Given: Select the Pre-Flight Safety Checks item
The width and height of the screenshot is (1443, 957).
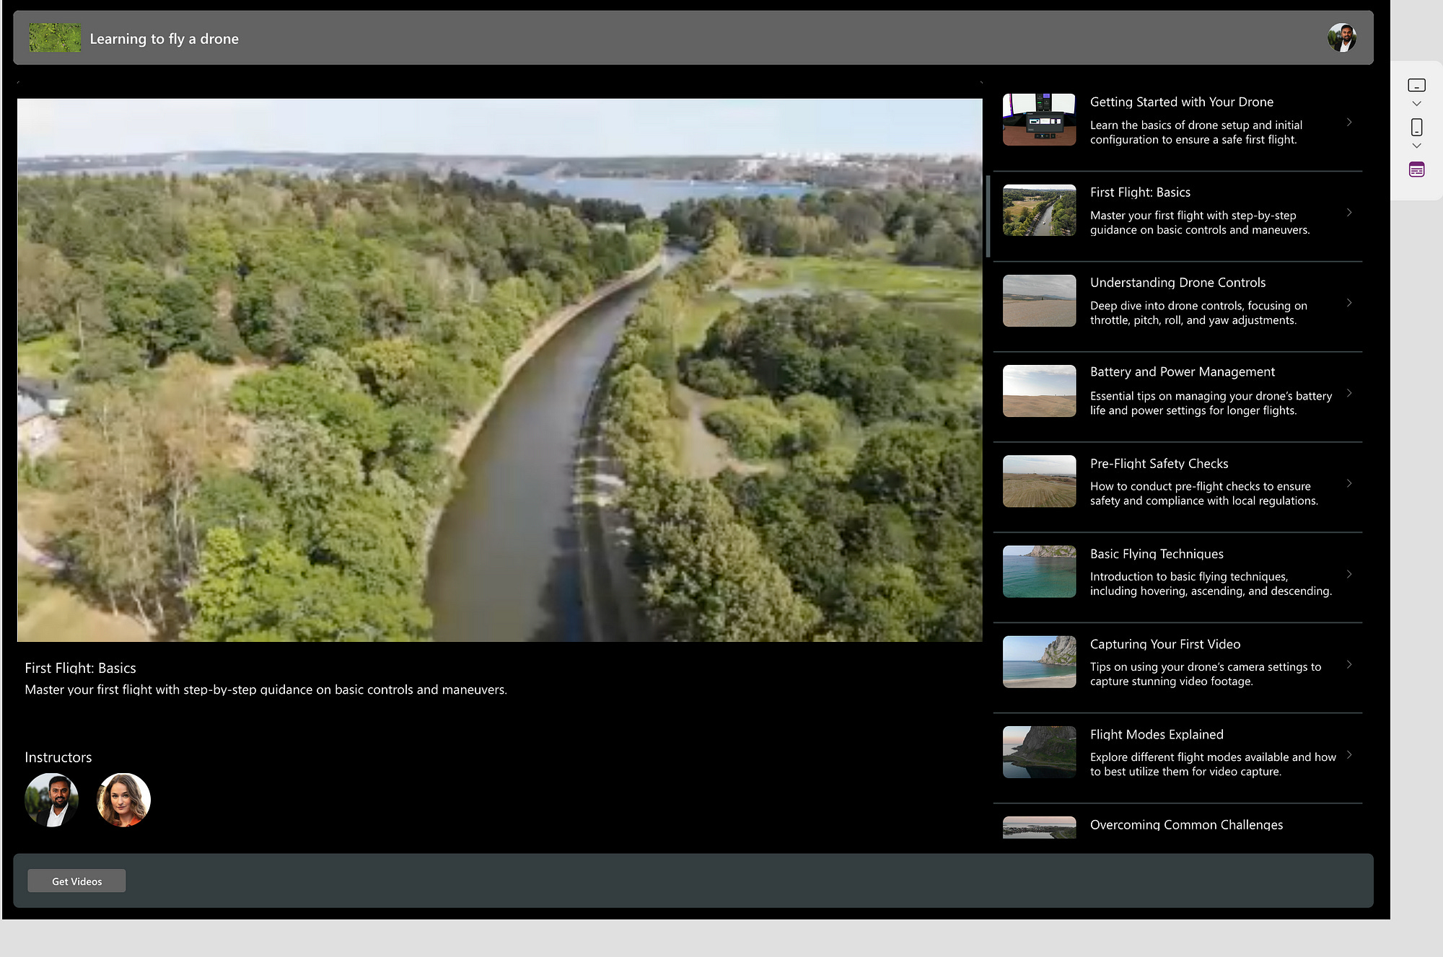Looking at the screenshot, I should [x=1159, y=464].
